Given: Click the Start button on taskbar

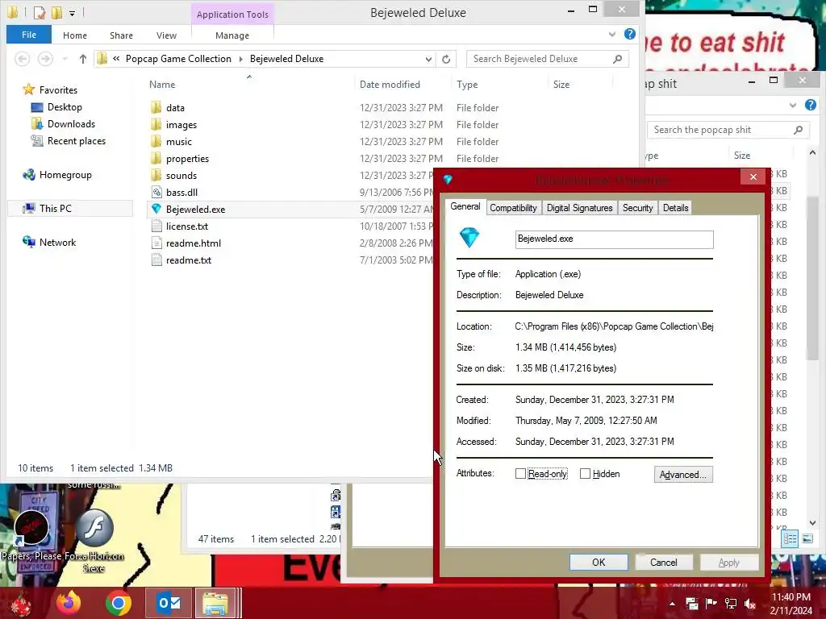Looking at the screenshot, I should pyautogui.click(x=21, y=603).
